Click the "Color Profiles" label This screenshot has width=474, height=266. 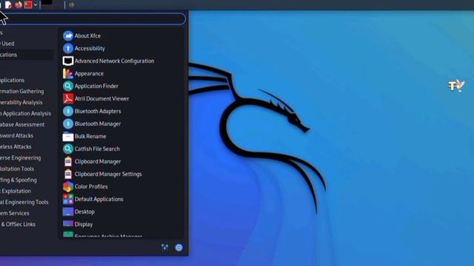(91, 187)
